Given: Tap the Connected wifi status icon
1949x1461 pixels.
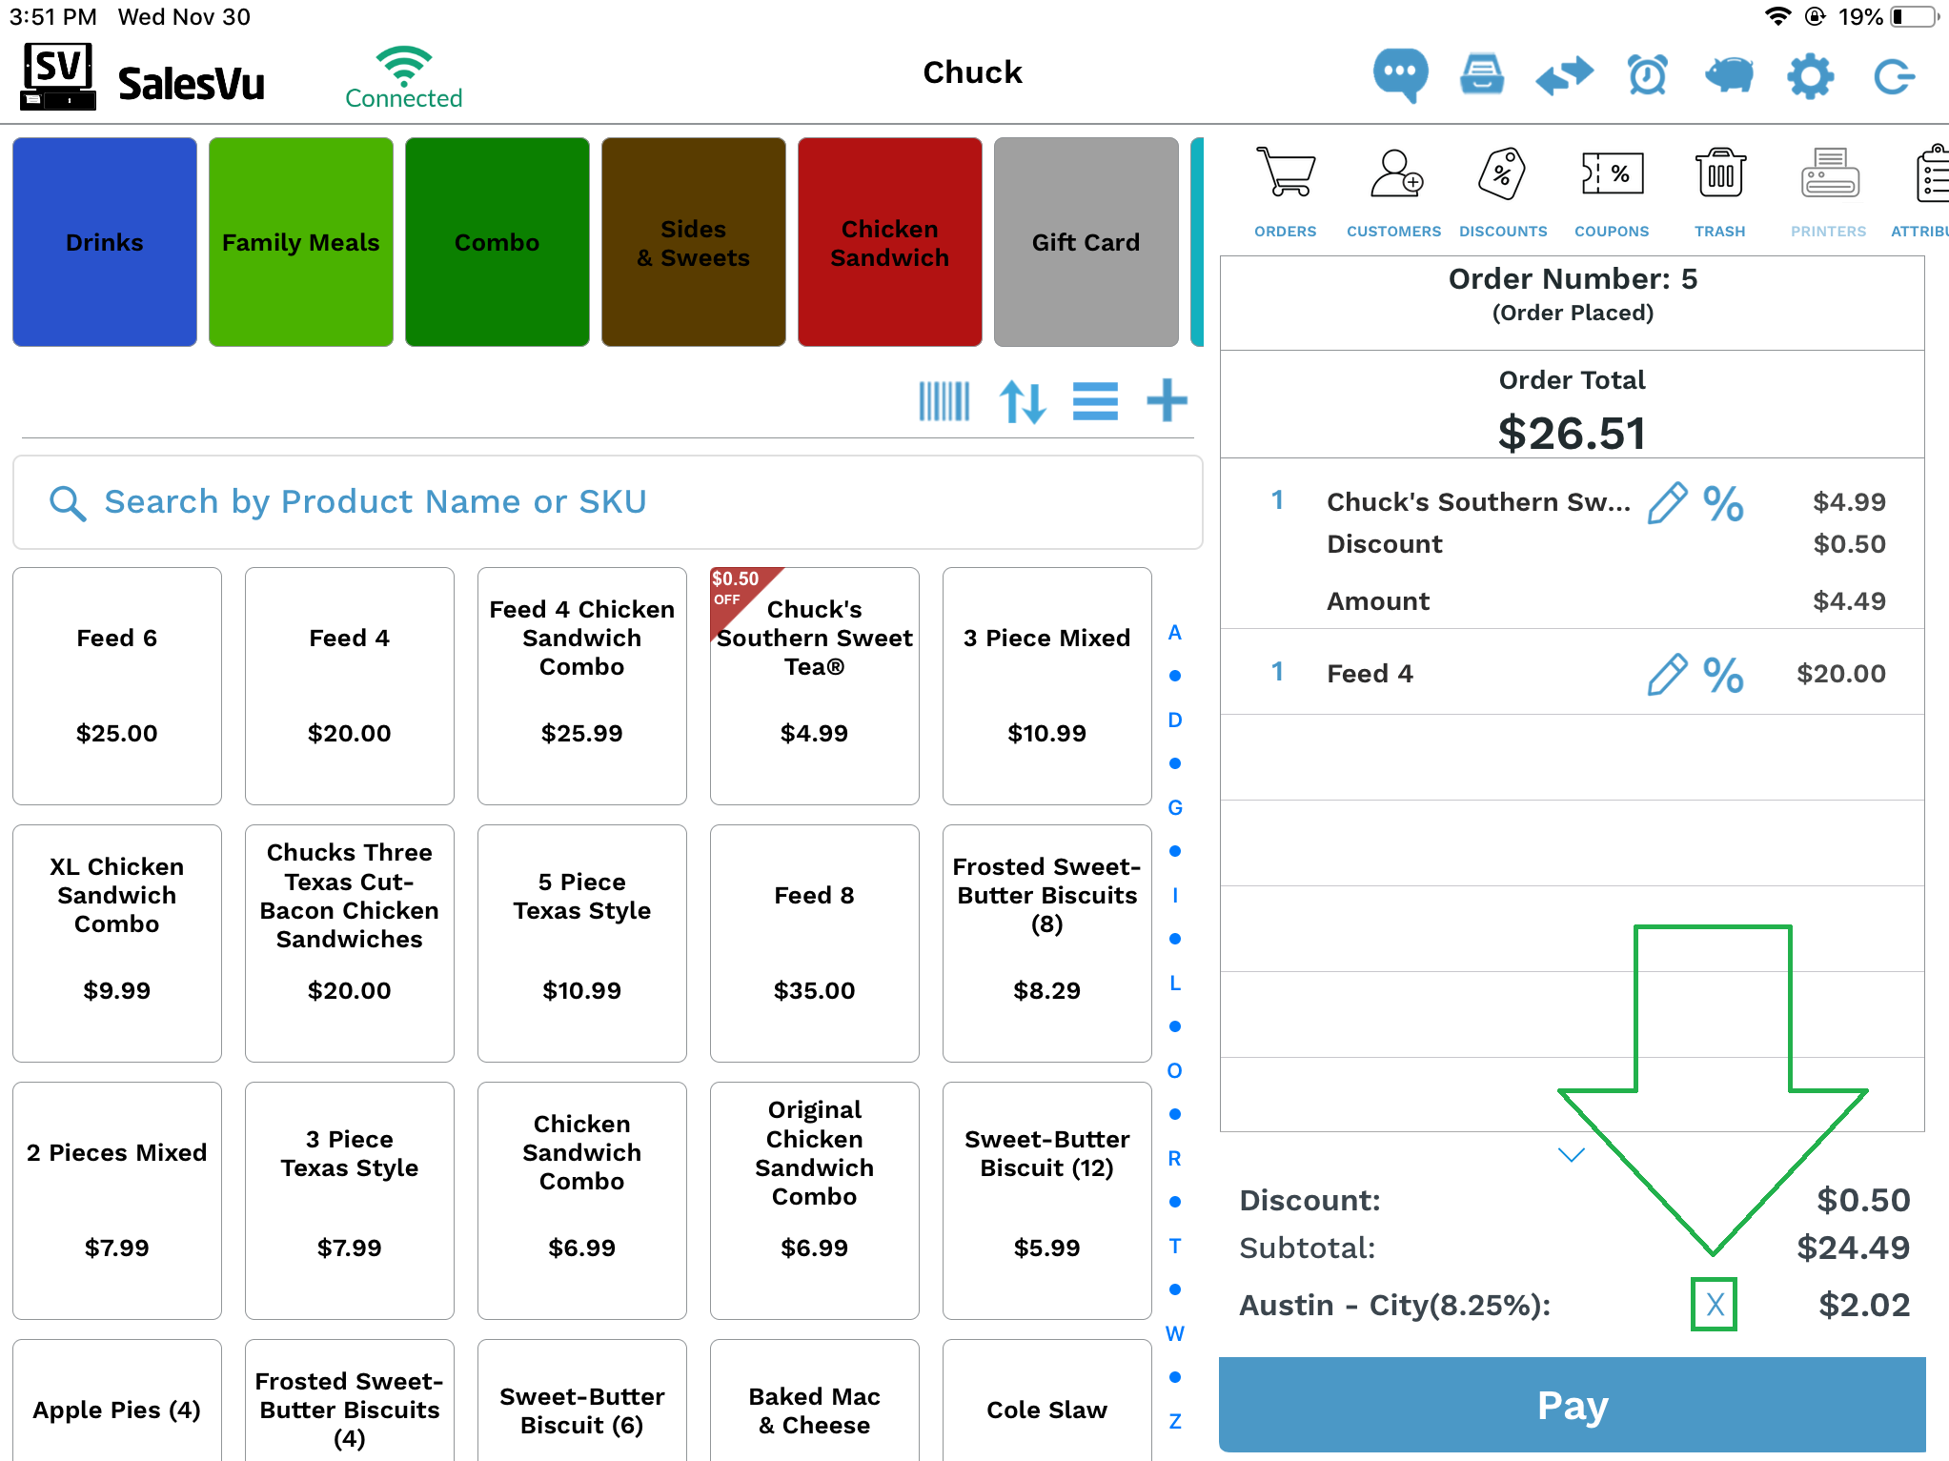Looking at the screenshot, I should 404,76.
